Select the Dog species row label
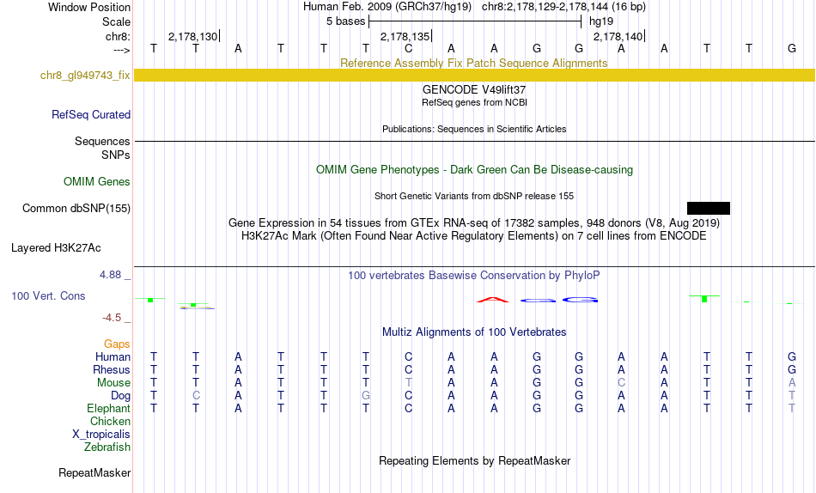Screen dimensions: 816x493 tap(121, 396)
